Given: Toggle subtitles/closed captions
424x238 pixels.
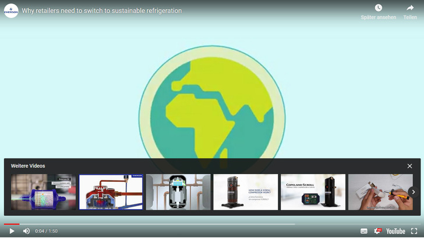Looking at the screenshot, I should pyautogui.click(x=364, y=231).
